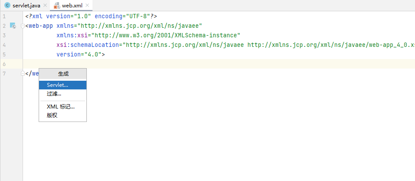This screenshot has height=181, width=415.
Task: Close the web.xml editor tab
Action: (x=88, y=6)
